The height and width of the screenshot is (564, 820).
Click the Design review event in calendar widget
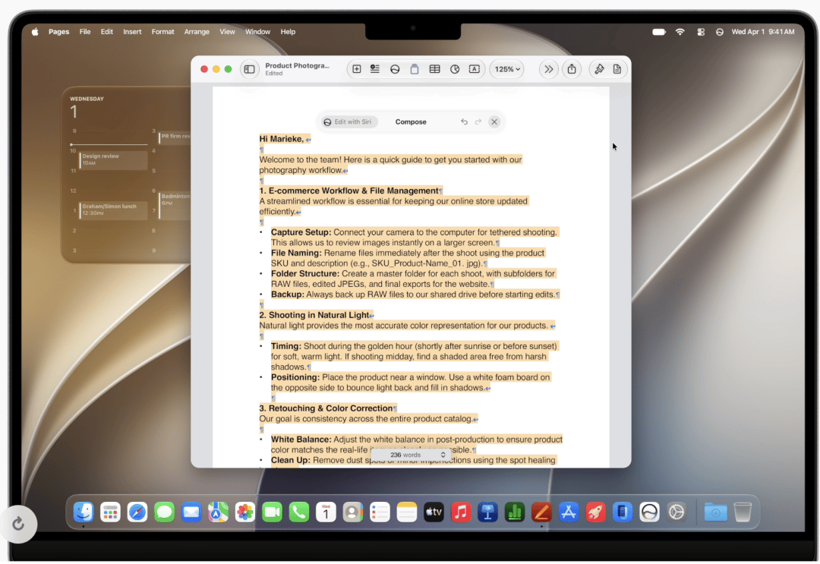[113, 160]
